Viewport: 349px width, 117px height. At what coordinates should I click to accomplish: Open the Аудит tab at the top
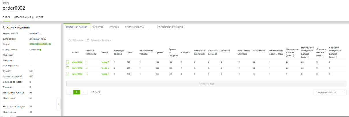pyautogui.click(x=39, y=17)
